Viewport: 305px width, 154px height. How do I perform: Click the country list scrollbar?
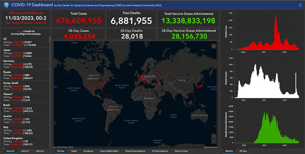point(50,39)
